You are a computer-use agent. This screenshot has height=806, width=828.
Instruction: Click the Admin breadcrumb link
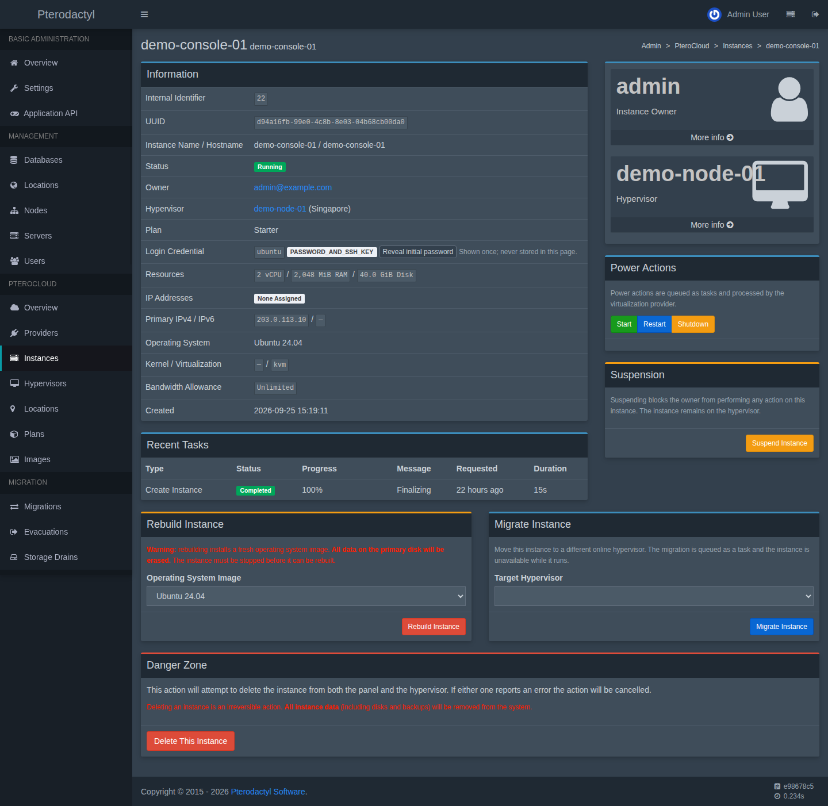651,46
